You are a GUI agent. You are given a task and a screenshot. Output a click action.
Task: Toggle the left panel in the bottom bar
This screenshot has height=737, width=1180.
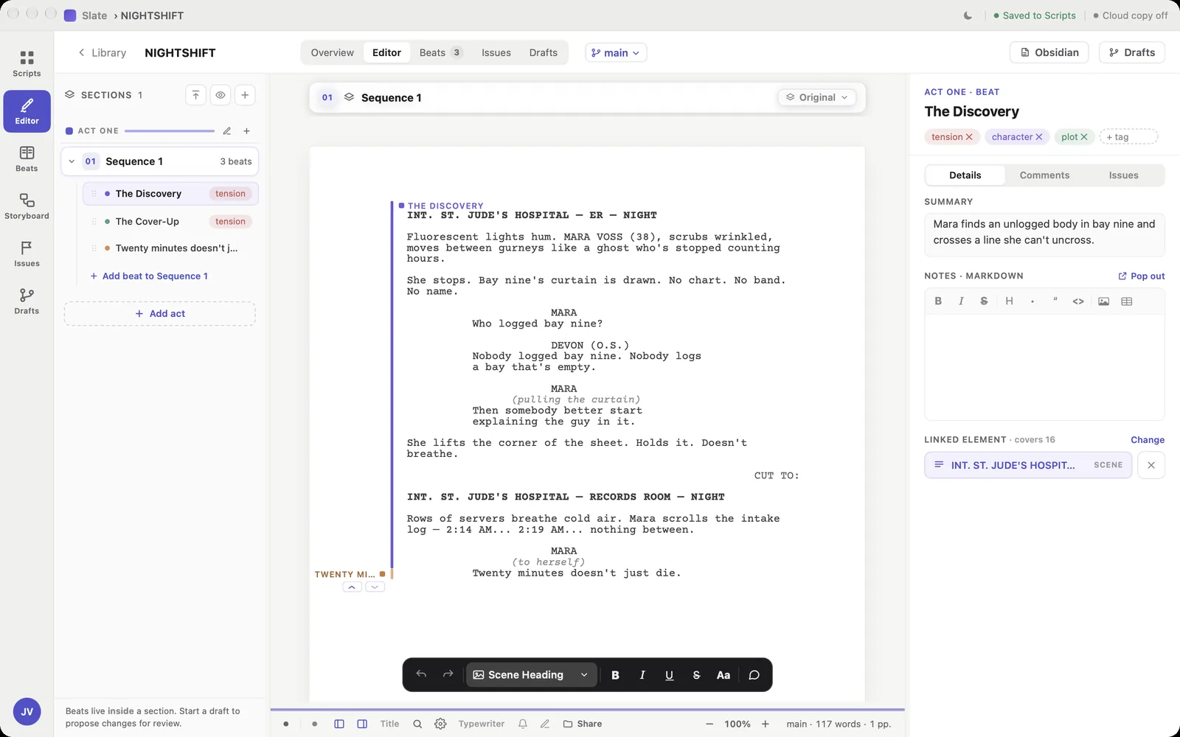click(339, 724)
